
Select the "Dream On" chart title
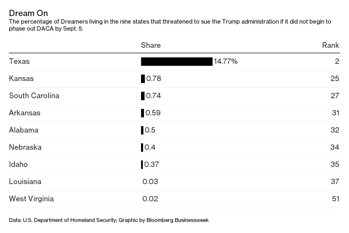coord(29,13)
